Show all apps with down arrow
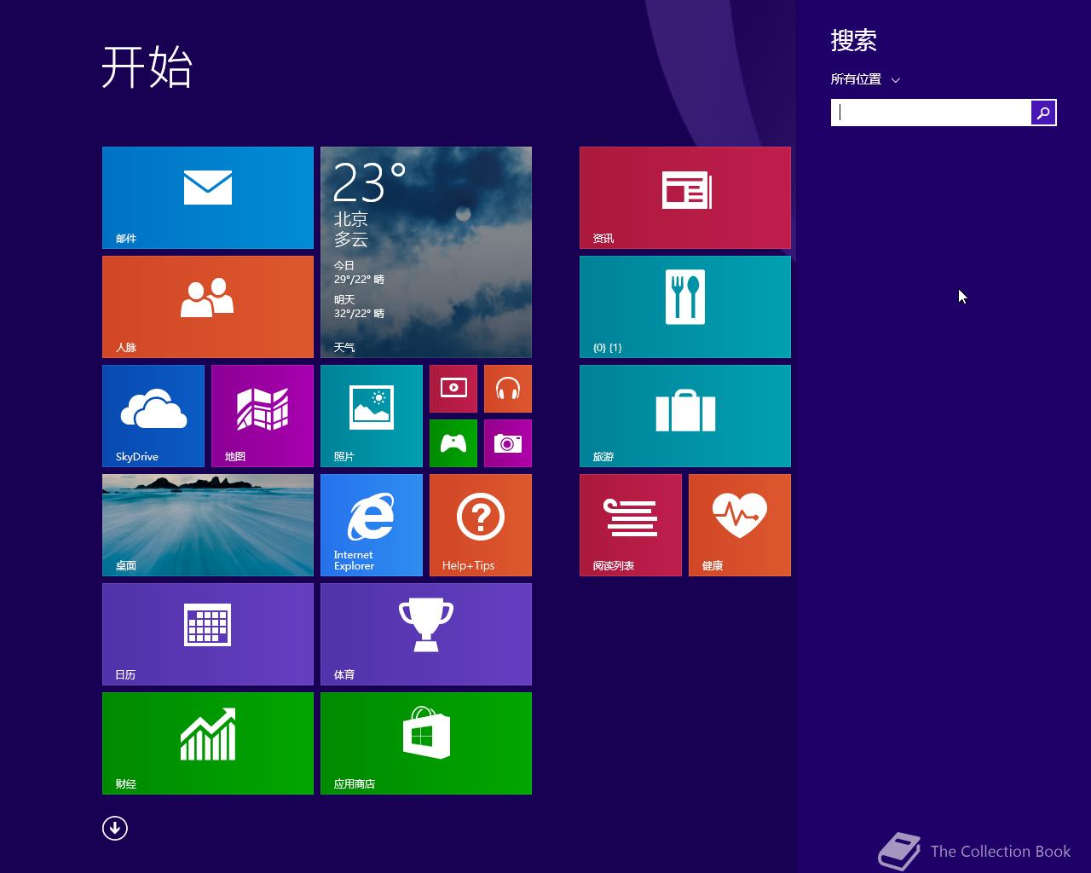 pos(115,828)
